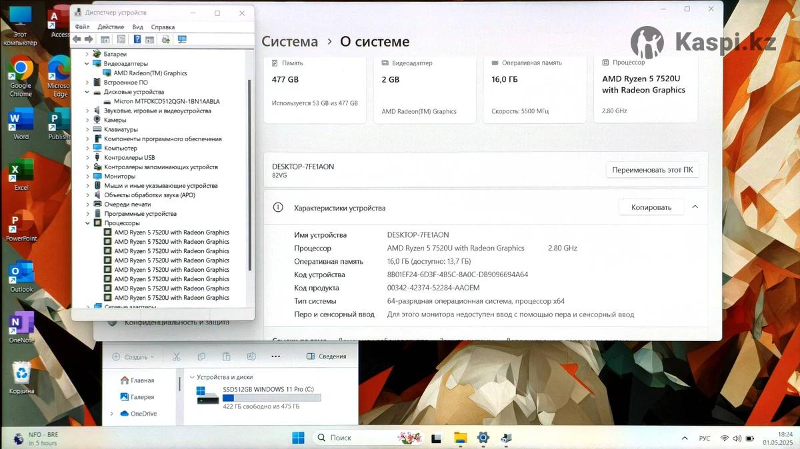Open the PowerPoint desktop shortcut

(21, 226)
